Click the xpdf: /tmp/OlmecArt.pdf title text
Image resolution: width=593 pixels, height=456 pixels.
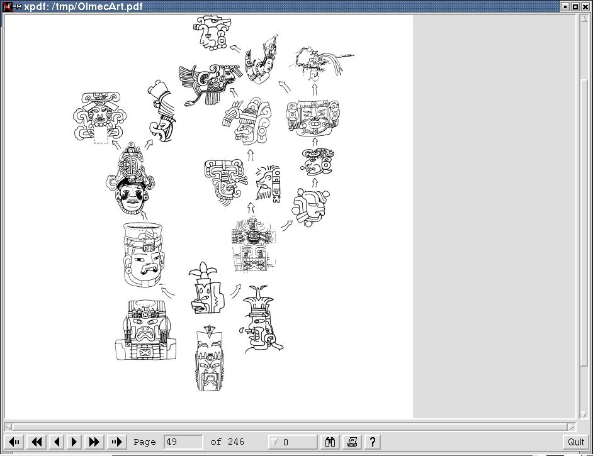84,6
